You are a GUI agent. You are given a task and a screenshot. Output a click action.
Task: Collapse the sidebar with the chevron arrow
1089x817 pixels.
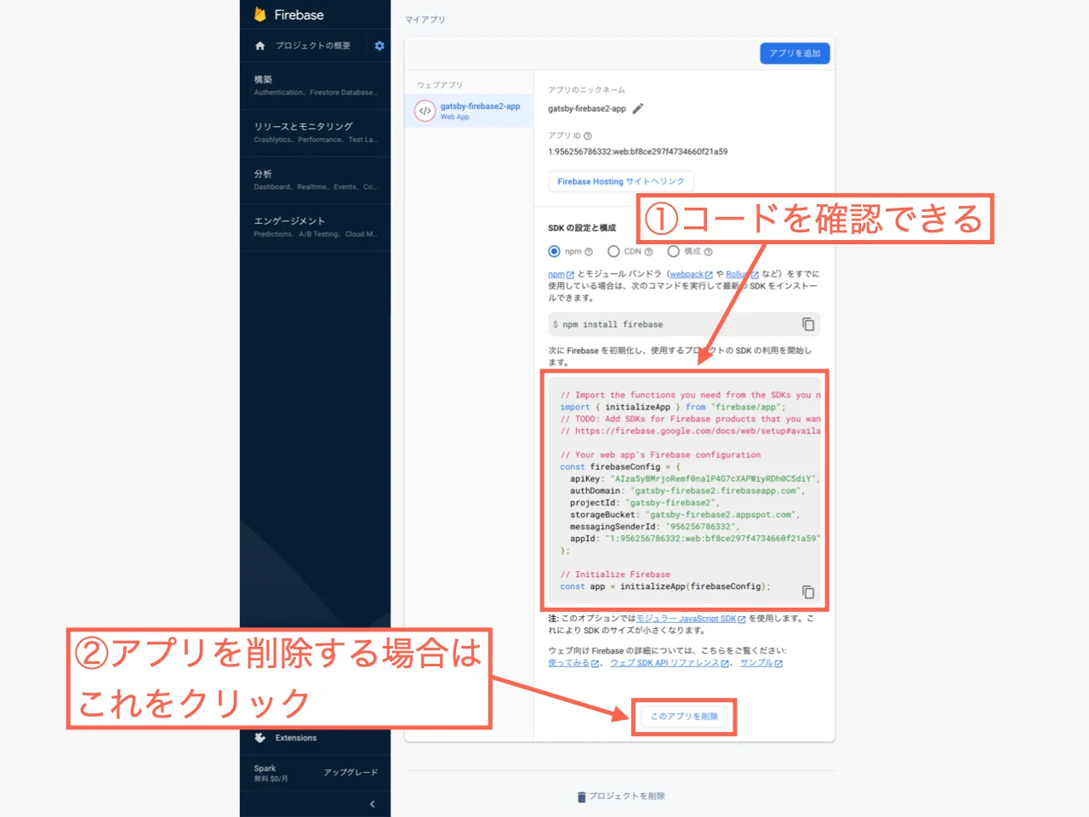pyautogui.click(x=372, y=803)
